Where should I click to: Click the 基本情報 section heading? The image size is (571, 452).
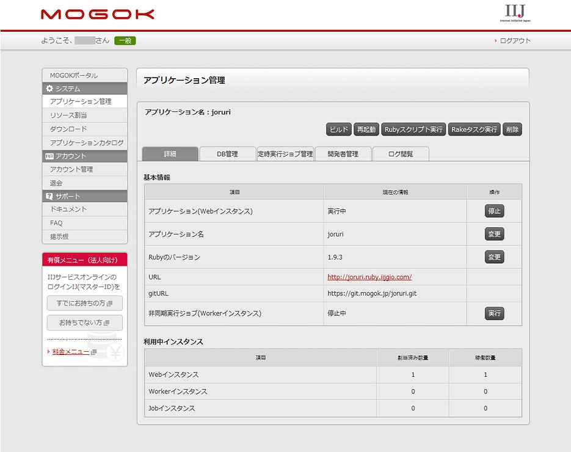157,177
